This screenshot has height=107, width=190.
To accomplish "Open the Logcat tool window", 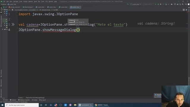I will coord(43,100).
